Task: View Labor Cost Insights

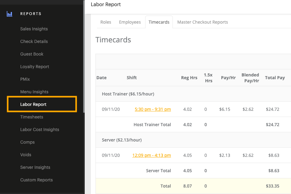Action: pos(40,130)
